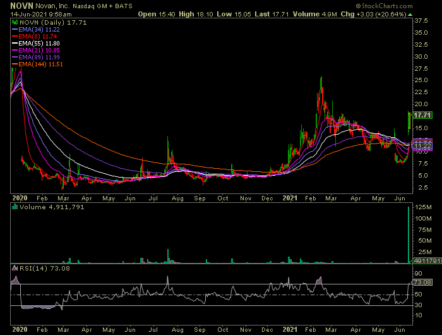Click 'NOVN (Daily) 17.71' legend entry
Image resolution: width=442 pixels, height=335 pixels.
coord(53,23)
